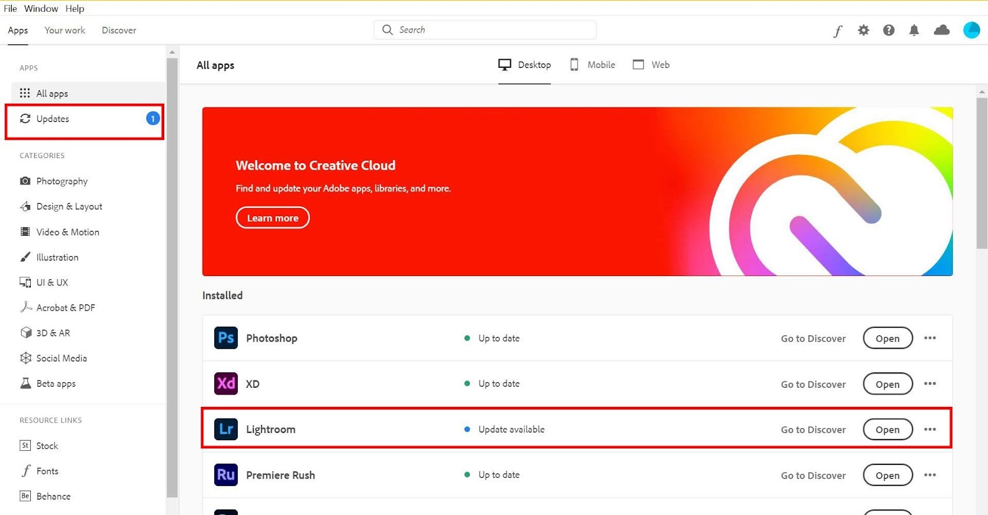Open more options for XD
This screenshot has width=988, height=515.
930,383
